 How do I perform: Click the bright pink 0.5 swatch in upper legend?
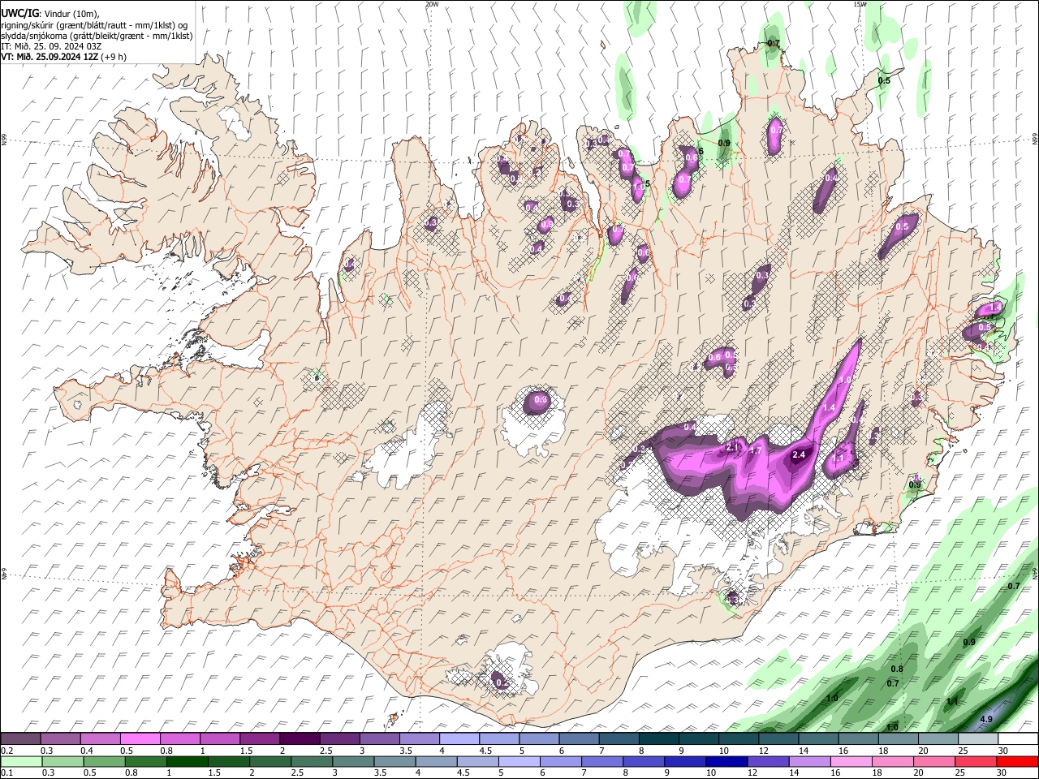140,739
